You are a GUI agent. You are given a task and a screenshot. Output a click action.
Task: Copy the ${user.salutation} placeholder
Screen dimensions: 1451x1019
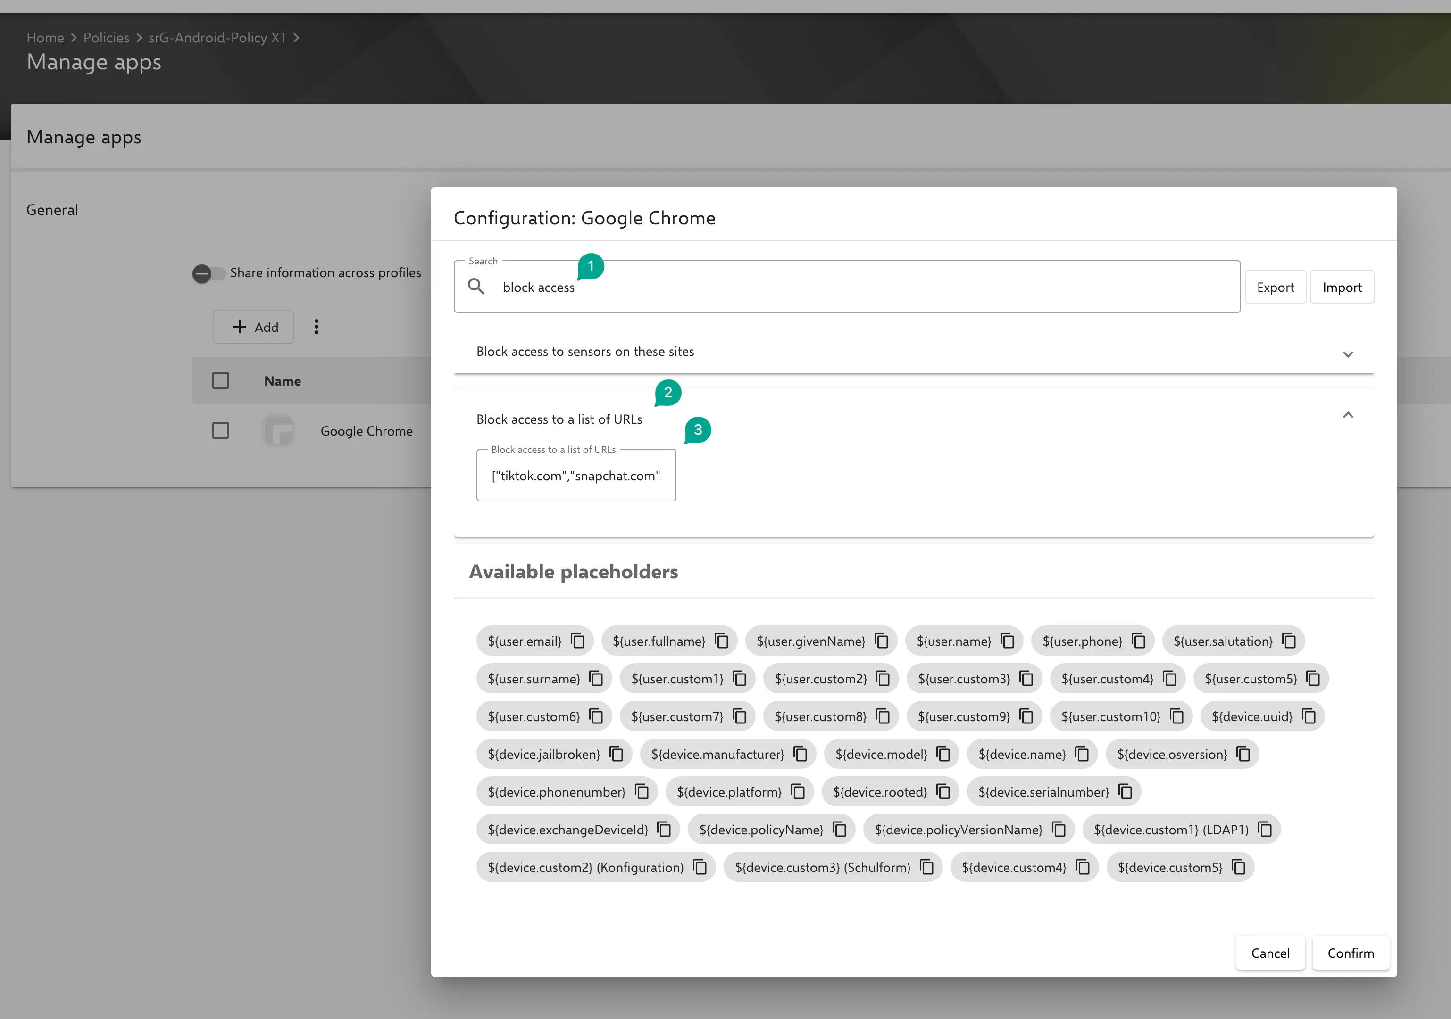[1289, 641]
